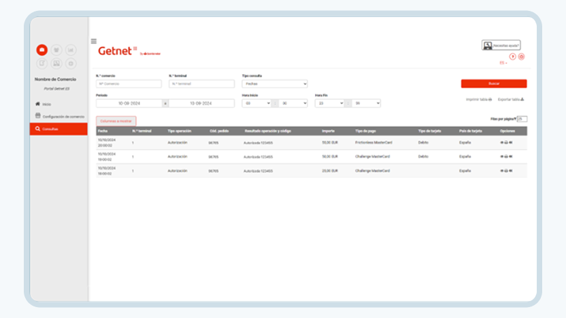View details eye icon for 50,00 EUR row
The width and height of the screenshot is (566, 318).
(x=502, y=156)
